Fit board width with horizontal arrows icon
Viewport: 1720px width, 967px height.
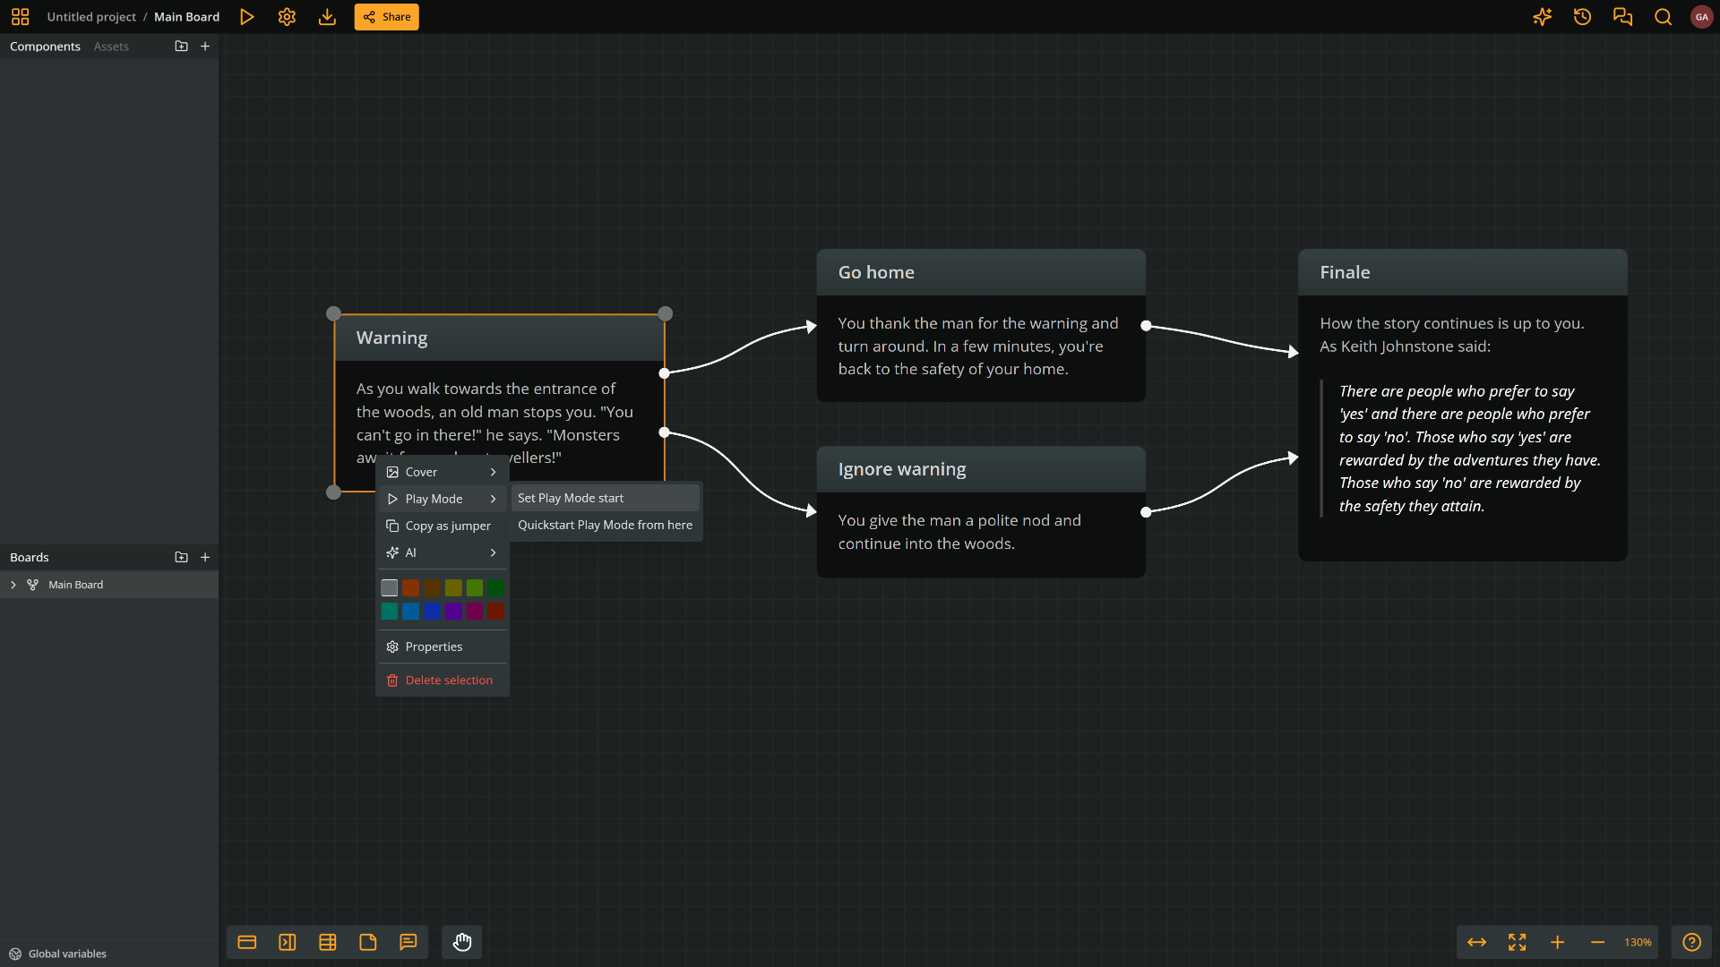pos(1477,942)
